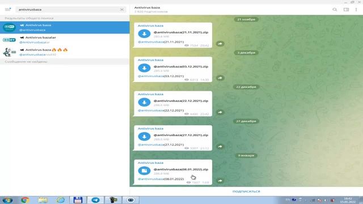Download the 21.11.2021 zip file

pyautogui.click(x=144, y=34)
